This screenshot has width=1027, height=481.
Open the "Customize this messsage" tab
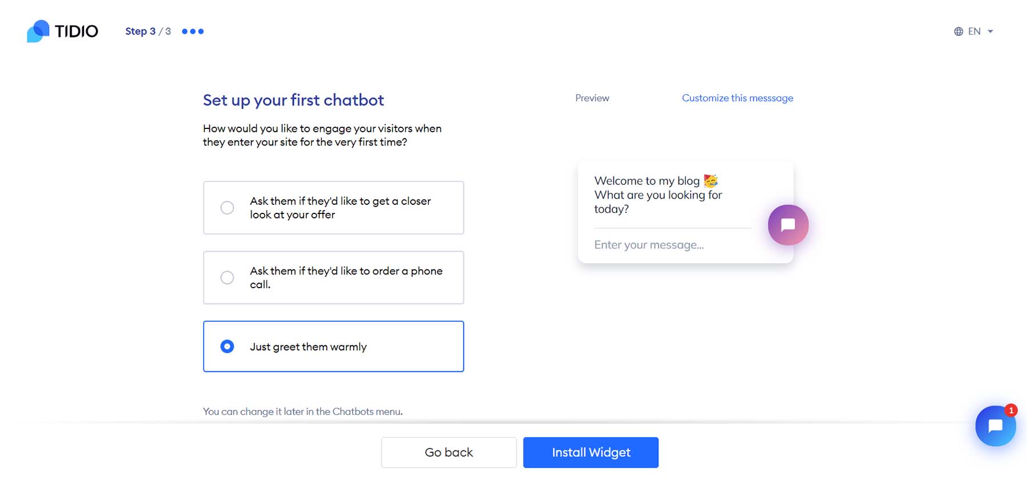[x=737, y=98]
